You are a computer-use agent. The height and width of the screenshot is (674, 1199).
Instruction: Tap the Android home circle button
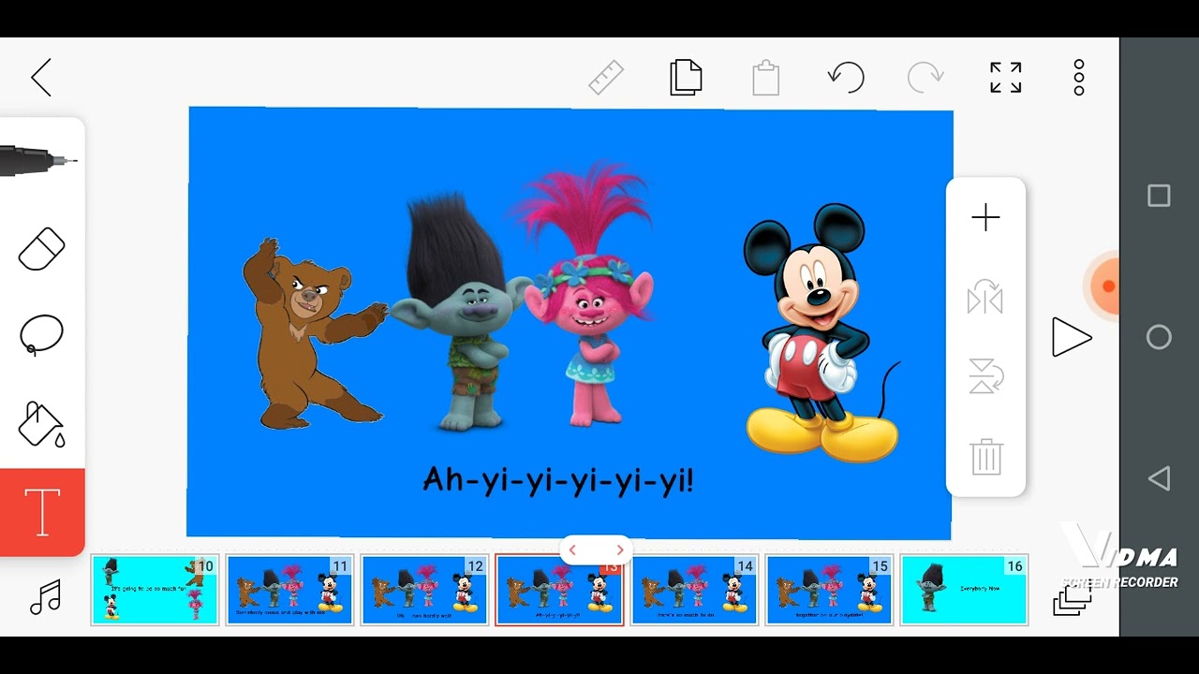[x=1159, y=337]
